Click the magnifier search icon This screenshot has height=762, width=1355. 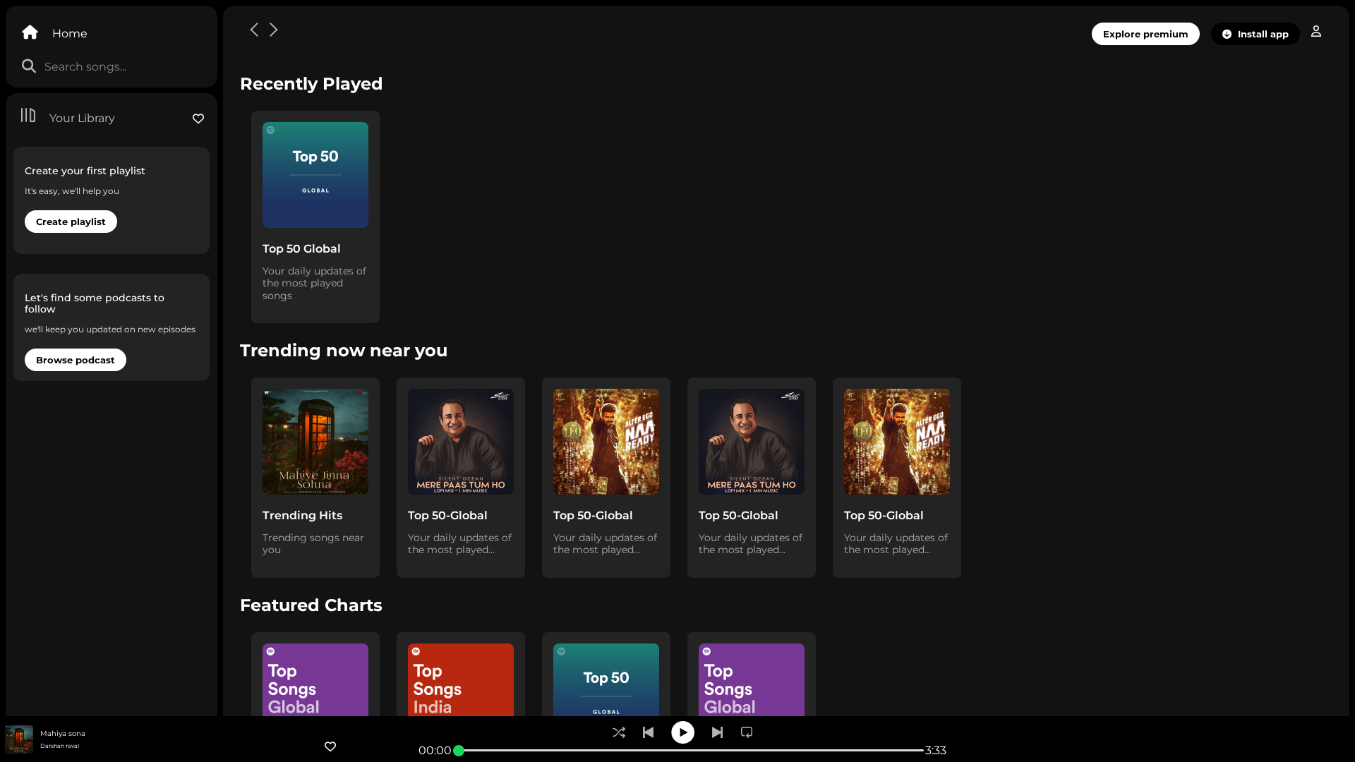pyautogui.click(x=29, y=66)
